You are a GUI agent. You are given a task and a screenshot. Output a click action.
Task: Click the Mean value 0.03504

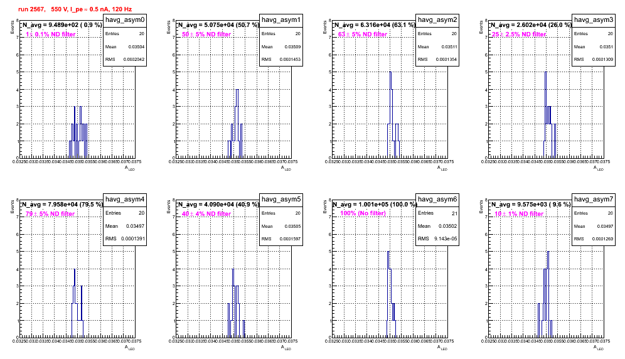click(x=136, y=46)
